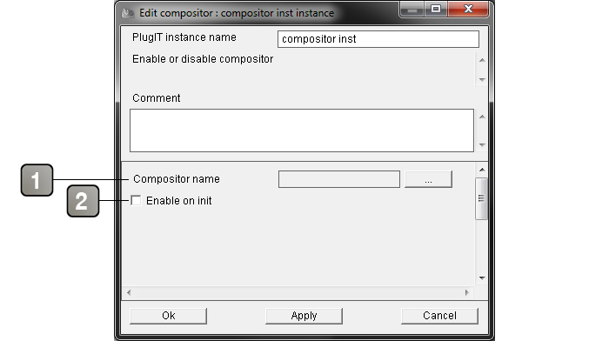Click the properties panel vertical scrollbar thumb

[x=481, y=198]
